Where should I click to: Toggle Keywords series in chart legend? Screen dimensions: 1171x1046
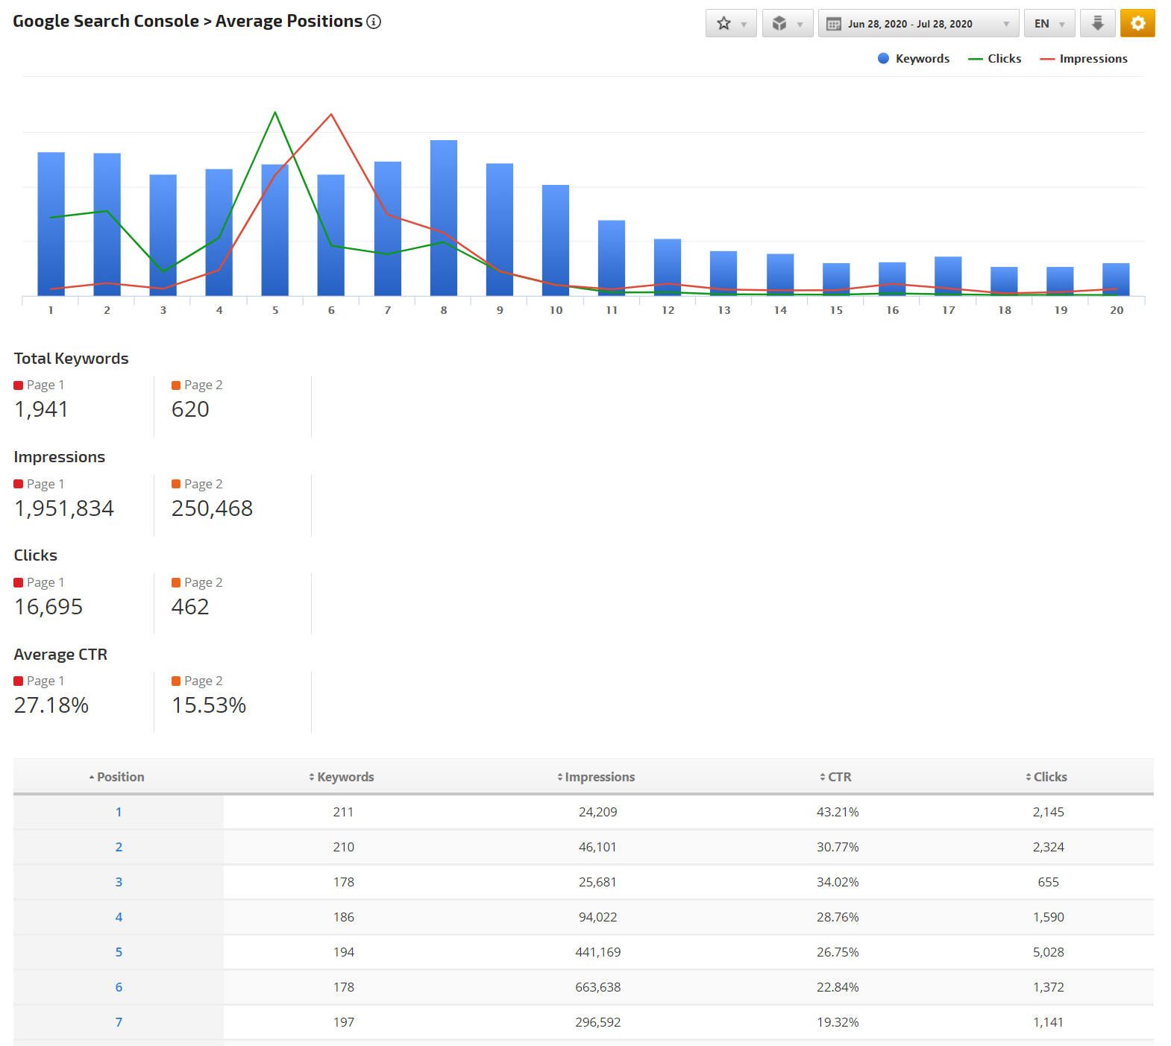click(x=914, y=59)
